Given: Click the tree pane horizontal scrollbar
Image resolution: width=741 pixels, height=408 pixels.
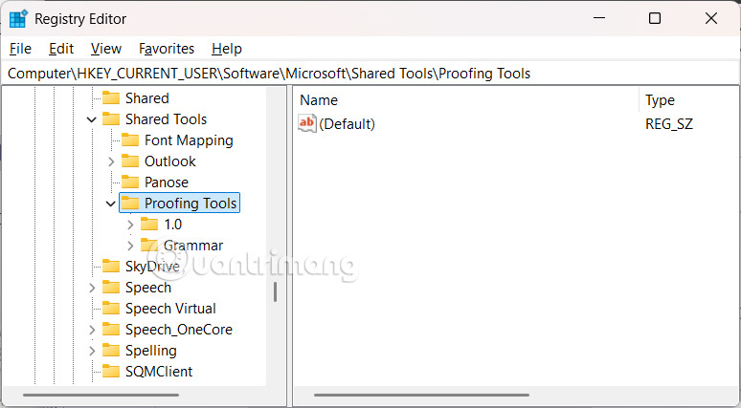Looking at the screenshot, I should click(x=101, y=395).
